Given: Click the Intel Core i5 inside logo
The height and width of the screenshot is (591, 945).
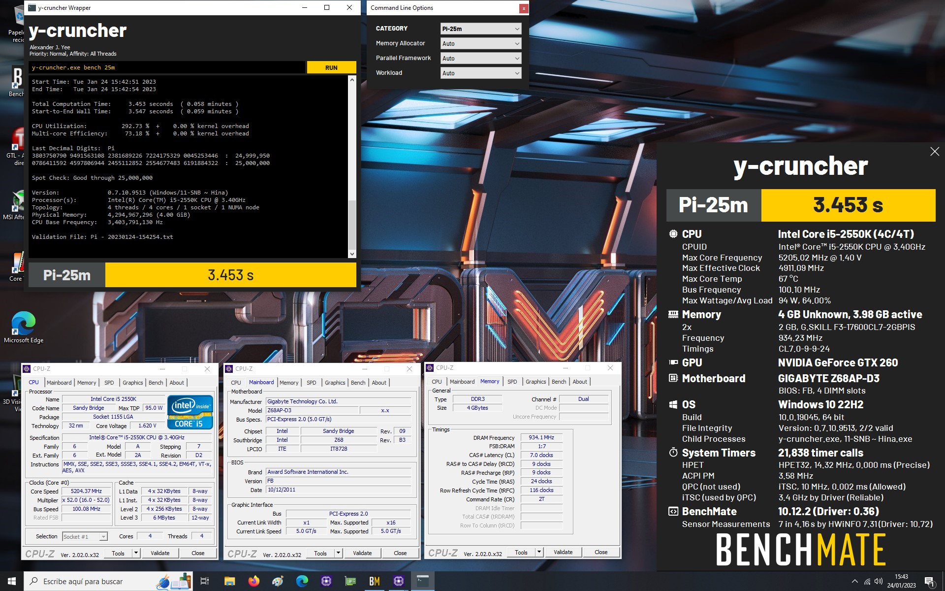Looking at the screenshot, I should click(190, 412).
